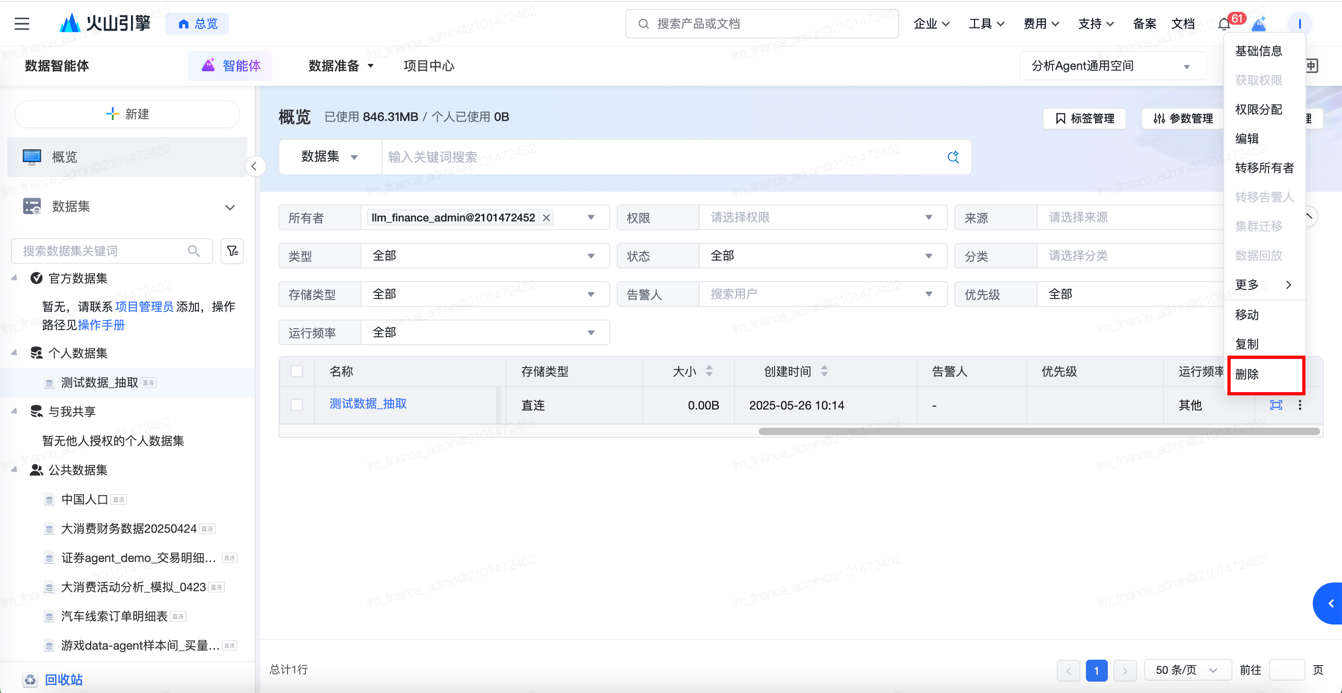Toggle select-all checkbox in table header
This screenshot has height=693, width=1342.
296,371
